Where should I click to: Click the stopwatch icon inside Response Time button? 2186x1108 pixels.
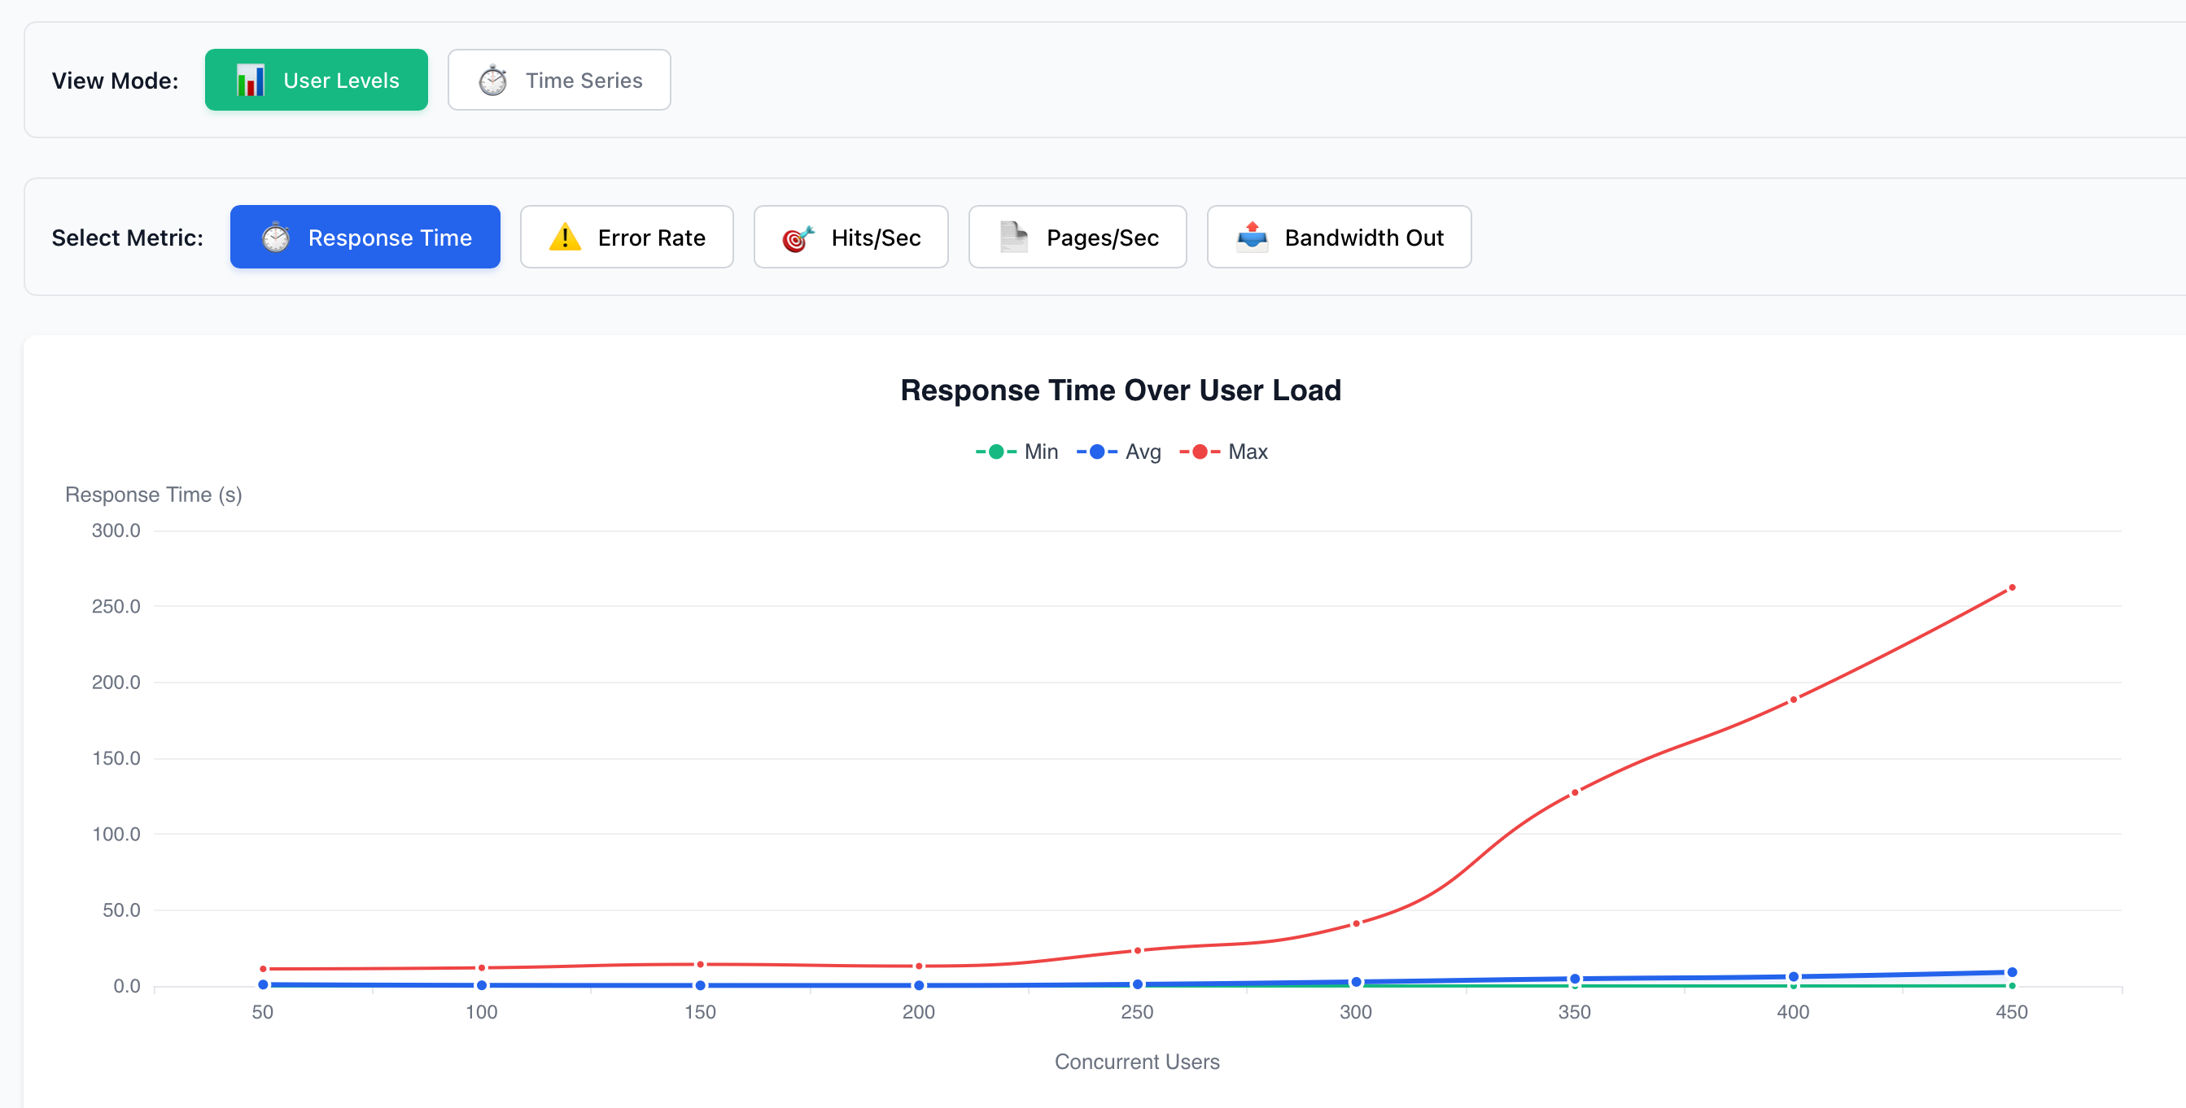click(274, 238)
